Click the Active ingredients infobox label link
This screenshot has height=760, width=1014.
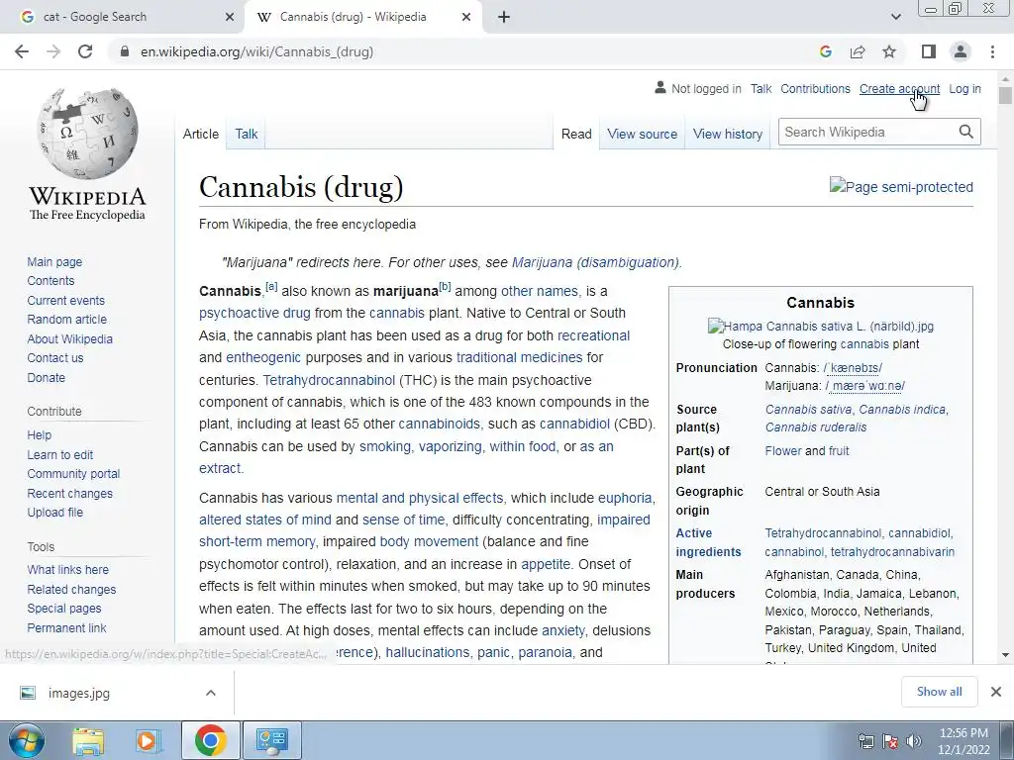(708, 542)
